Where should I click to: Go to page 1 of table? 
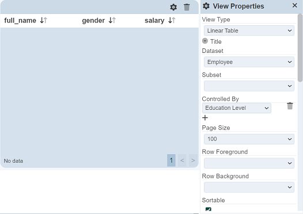(171, 160)
